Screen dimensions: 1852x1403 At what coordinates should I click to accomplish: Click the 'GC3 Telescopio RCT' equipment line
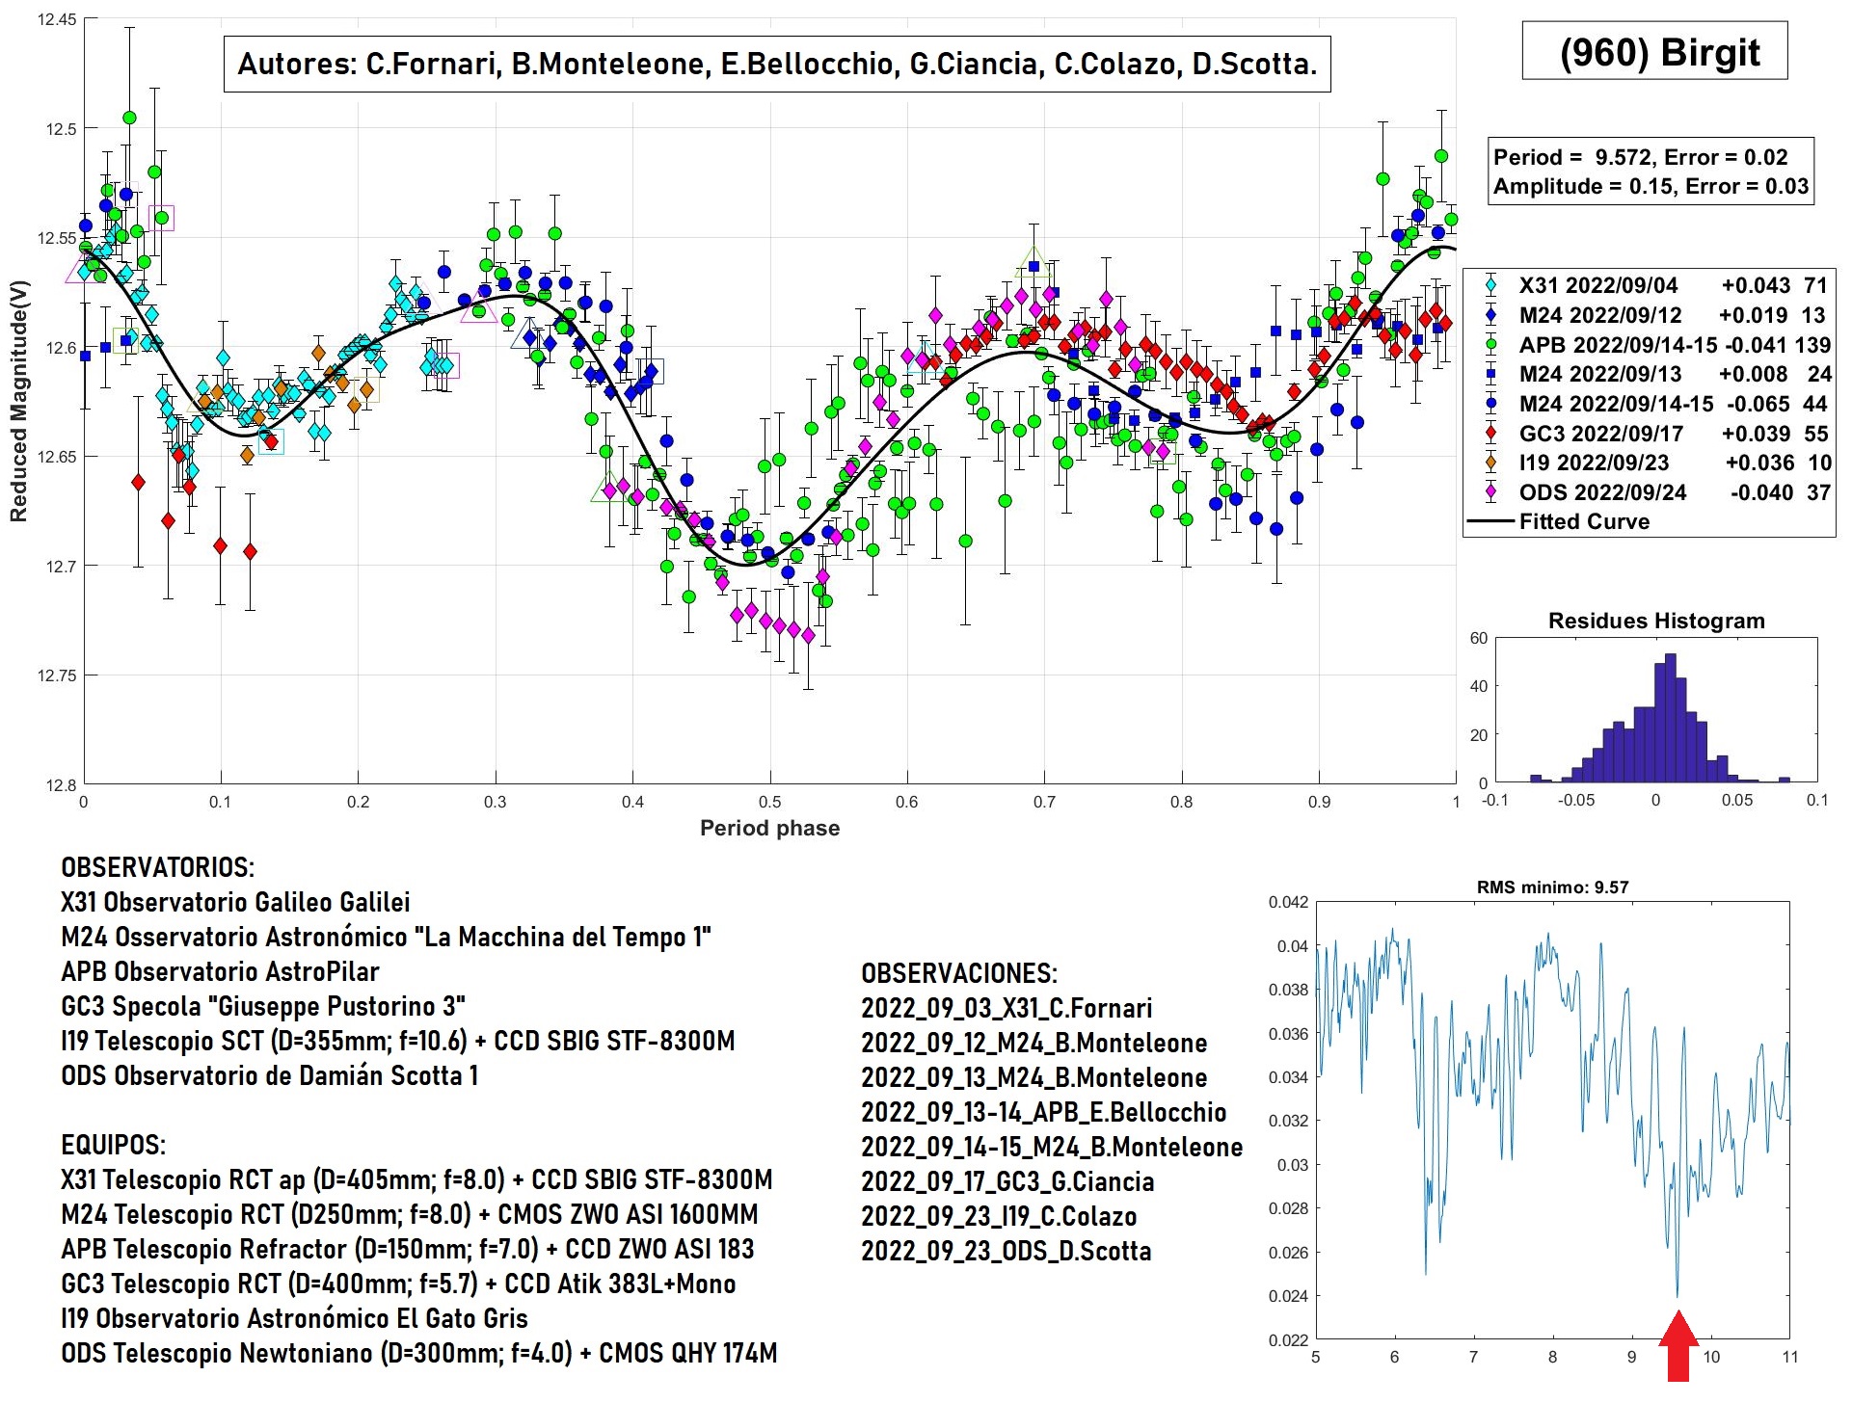coord(398,1284)
